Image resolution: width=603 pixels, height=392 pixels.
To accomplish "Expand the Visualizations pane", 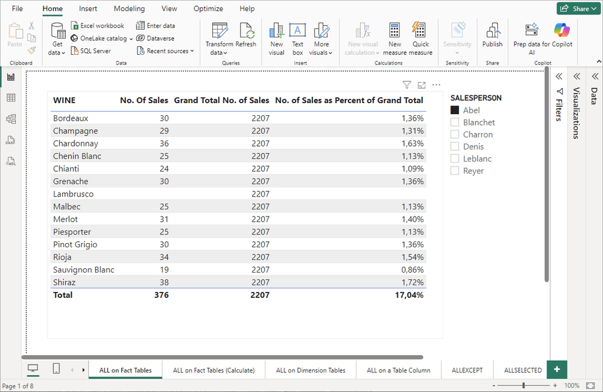I will [x=576, y=76].
